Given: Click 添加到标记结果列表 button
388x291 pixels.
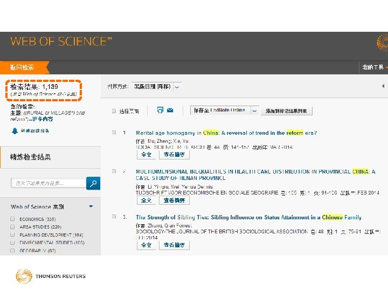Looking at the screenshot, I should point(287,111).
